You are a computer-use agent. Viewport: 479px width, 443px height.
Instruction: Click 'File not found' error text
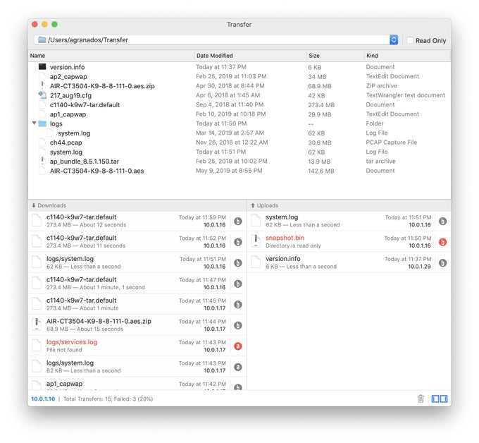pos(64,350)
